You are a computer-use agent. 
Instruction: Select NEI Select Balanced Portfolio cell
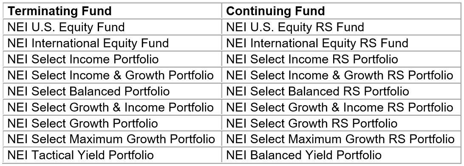[x=112, y=91]
